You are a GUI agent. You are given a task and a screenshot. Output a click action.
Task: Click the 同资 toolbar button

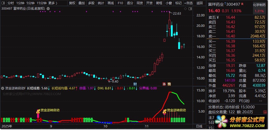click(x=140, y=3)
